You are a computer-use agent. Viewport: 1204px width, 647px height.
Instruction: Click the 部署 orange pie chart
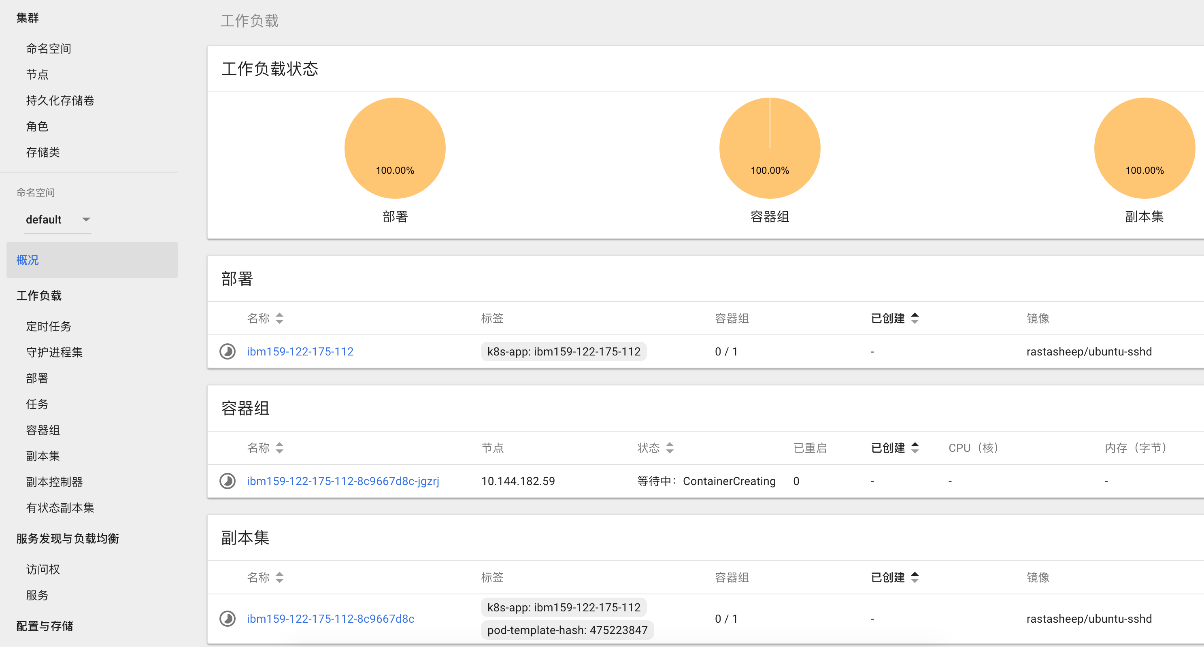395,148
